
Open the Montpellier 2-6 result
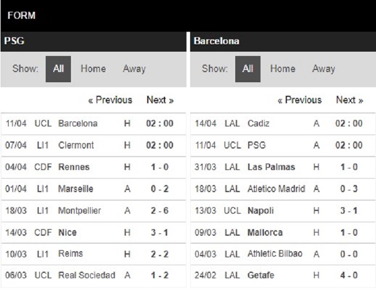point(93,211)
